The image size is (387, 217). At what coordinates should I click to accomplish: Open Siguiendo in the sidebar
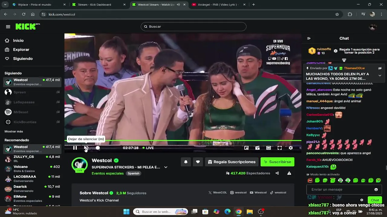(23, 58)
